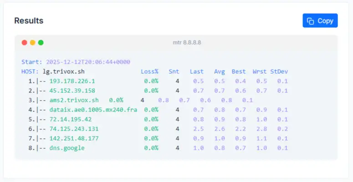Click the "Results" heading
This screenshot has width=353, height=182.
pyautogui.click(x=29, y=20)
